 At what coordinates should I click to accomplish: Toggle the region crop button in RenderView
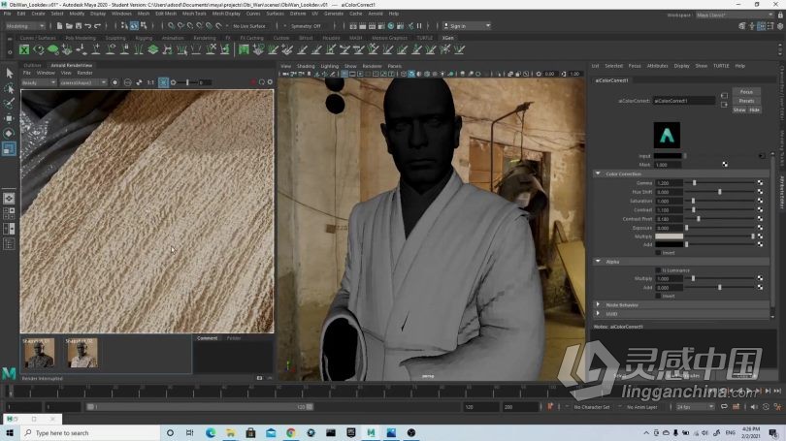click(163, 82)
